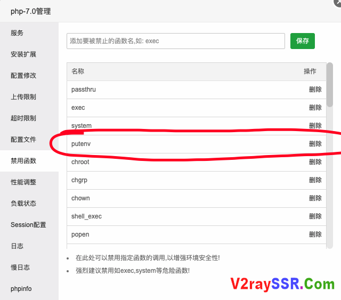
Task: Remove putenv from the disabled list
Action: click(x=315, y=144)
